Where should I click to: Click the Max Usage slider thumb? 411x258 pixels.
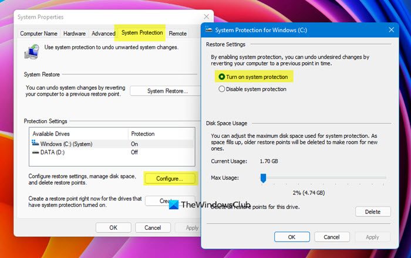click(x=263, y=178)
